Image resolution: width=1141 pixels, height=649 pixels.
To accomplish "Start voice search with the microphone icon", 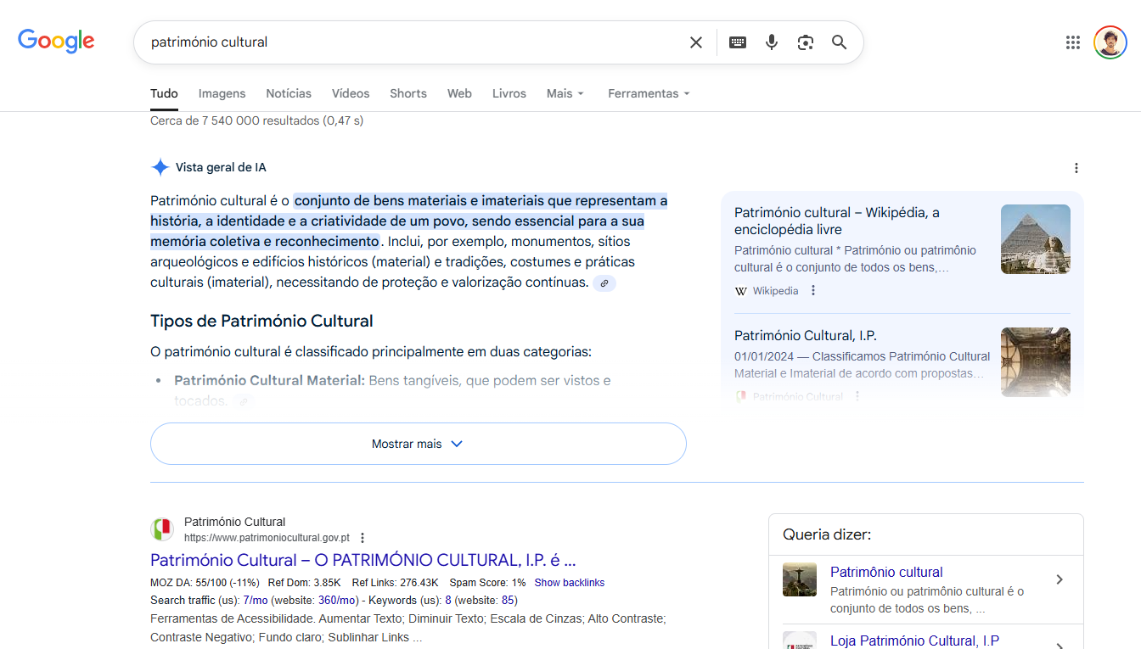I will [772, 42].
